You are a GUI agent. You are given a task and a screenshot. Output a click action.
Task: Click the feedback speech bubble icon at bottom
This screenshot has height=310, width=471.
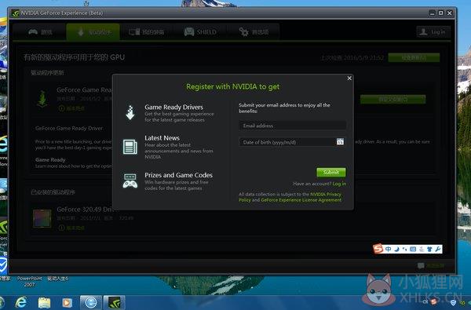421,265
